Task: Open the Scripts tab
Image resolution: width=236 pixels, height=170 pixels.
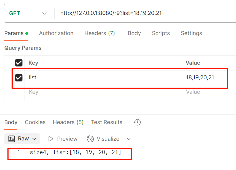Action: (x=161, y=33)
